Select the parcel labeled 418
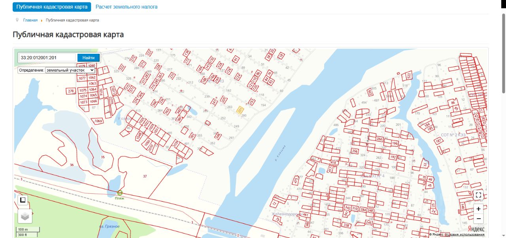 (333, 162)
